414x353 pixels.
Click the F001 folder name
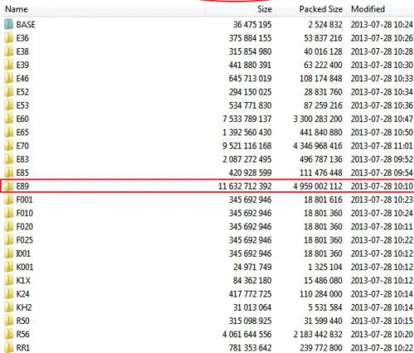[x=24, y=200]
